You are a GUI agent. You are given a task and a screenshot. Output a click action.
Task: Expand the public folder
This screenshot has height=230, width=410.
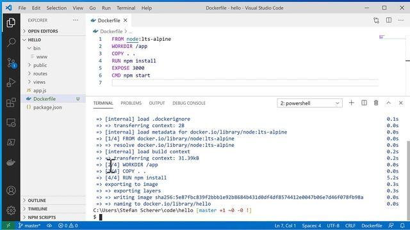[x=53, y=65]
